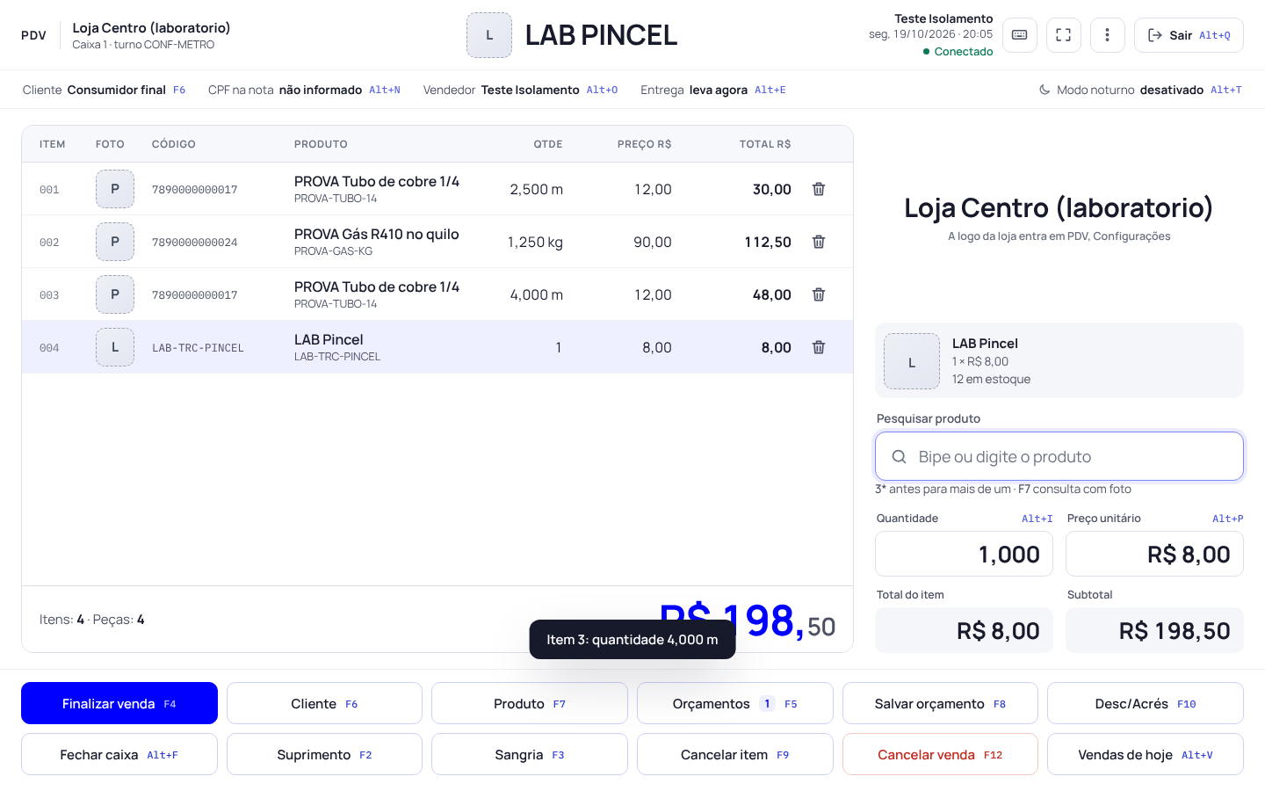Remove item 003 with the trash icon
This screenshot has height=791, width=1265.
819,294
